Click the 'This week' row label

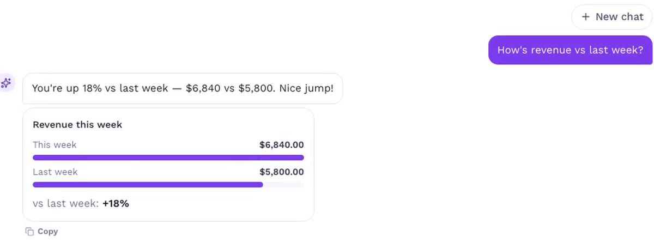tap(55, 145)
